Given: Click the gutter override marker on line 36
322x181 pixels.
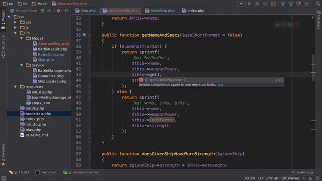Looking at the screenshot, I should click(x=84, y=35).
